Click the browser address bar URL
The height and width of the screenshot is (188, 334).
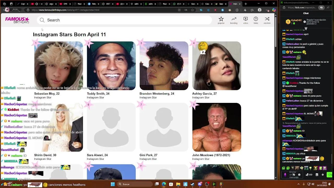click(65, 10)
